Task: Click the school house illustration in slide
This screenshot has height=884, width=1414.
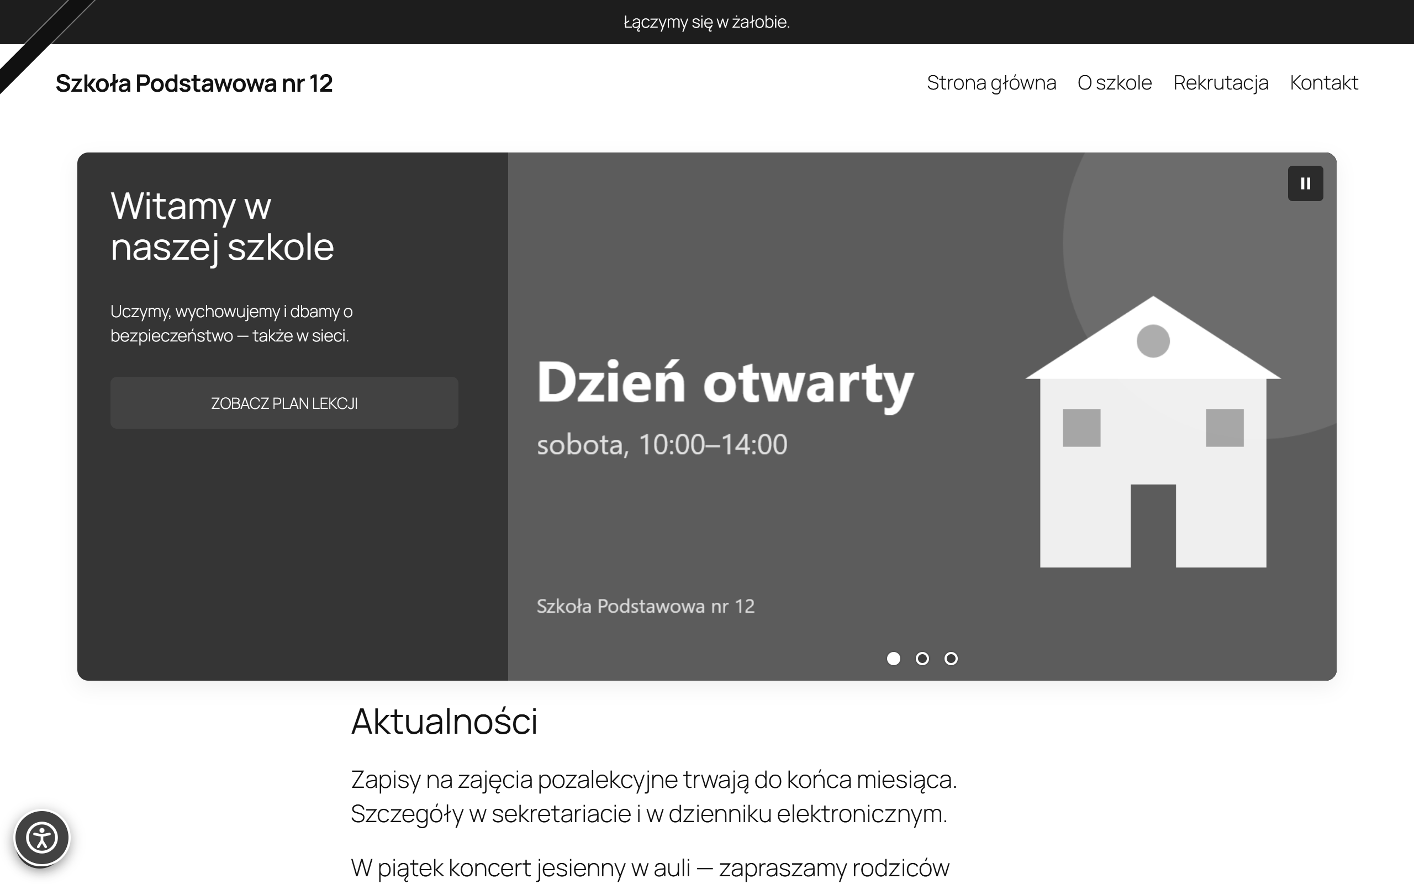Action: tap(1153, 432)
